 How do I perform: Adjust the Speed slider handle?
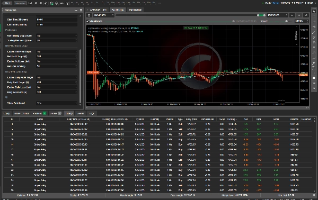click(x=286, y=21)
